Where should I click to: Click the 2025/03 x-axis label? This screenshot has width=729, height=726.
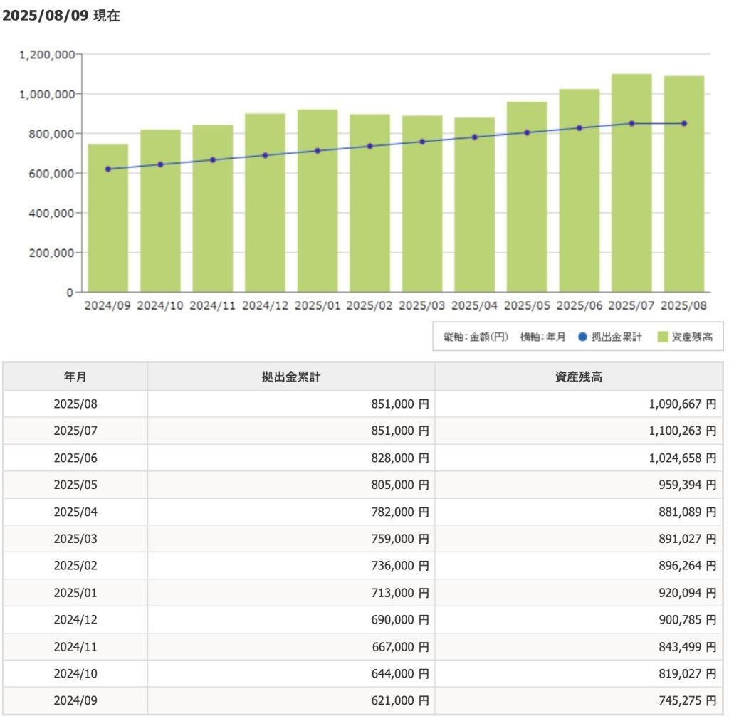(422, 305)
